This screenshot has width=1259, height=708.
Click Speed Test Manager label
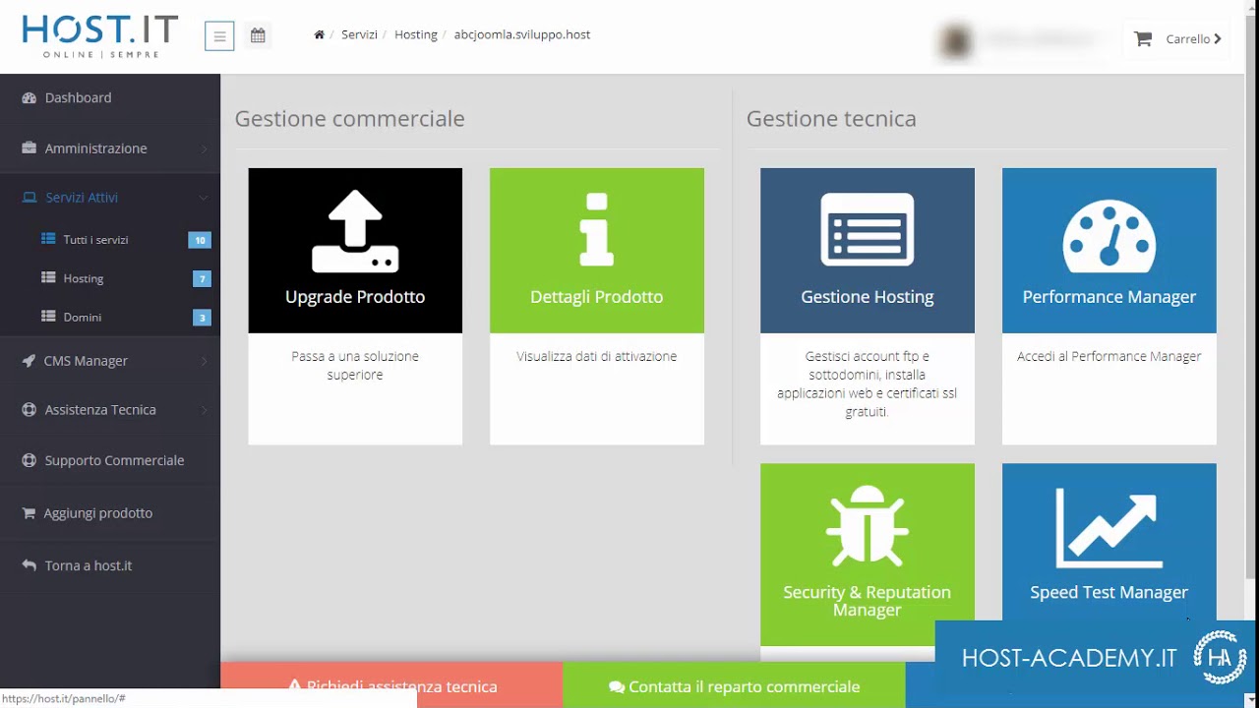(1109, 592)
